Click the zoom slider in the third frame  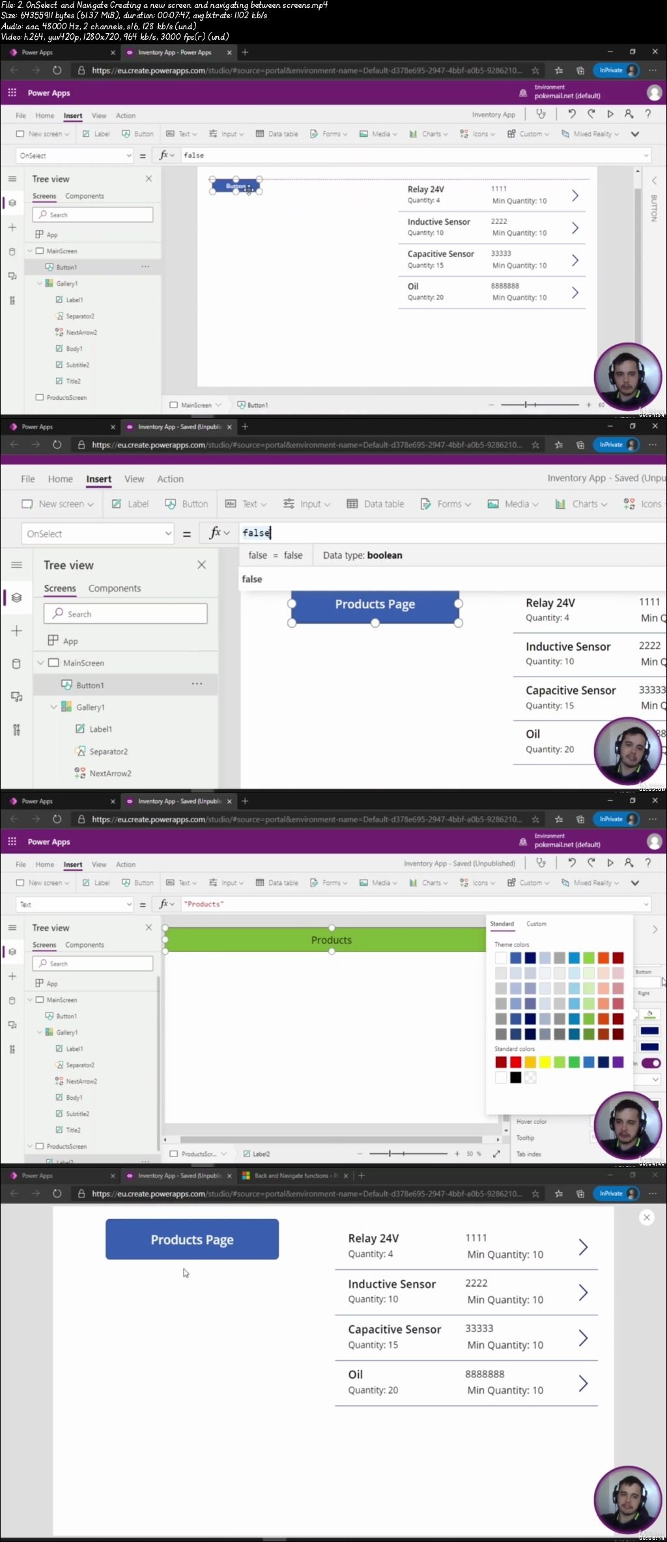(x=408, y=1153)
